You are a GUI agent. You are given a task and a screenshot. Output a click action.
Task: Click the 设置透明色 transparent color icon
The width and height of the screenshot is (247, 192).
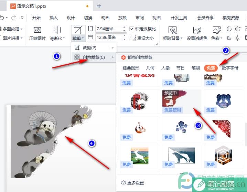pos(197,30)
